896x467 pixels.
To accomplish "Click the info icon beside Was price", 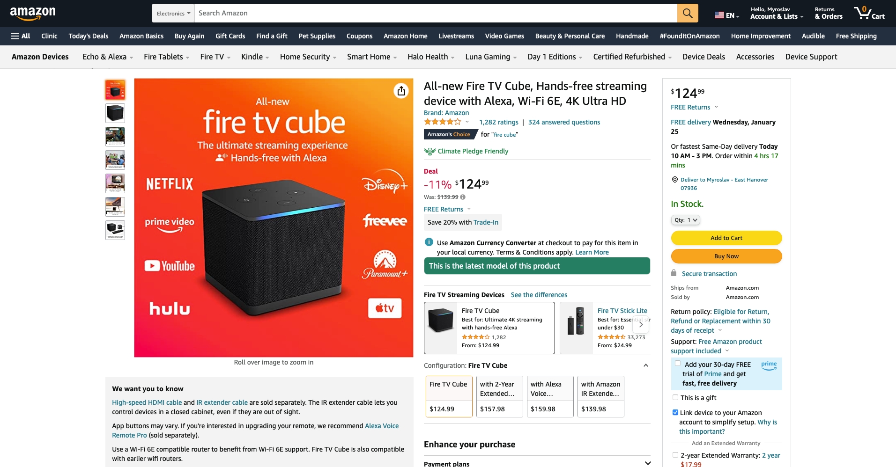I will pyautogui.click(x=463, y=197).
